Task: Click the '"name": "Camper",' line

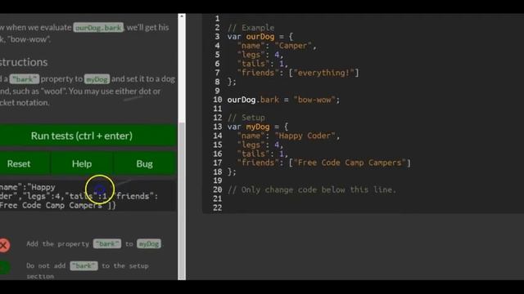Action: (277, 46)
